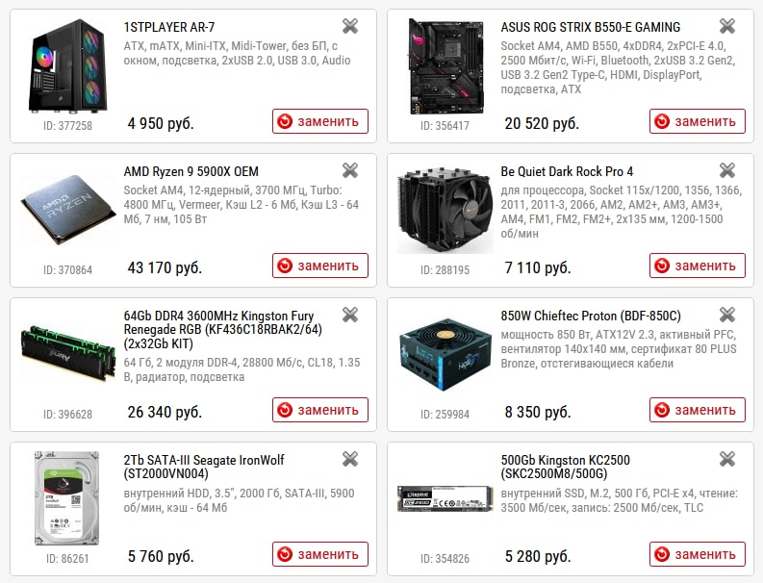Remove Seagate IronWolf HDD with X icon
The width and height of the screenshot is (763, 583).
(350, 459)
